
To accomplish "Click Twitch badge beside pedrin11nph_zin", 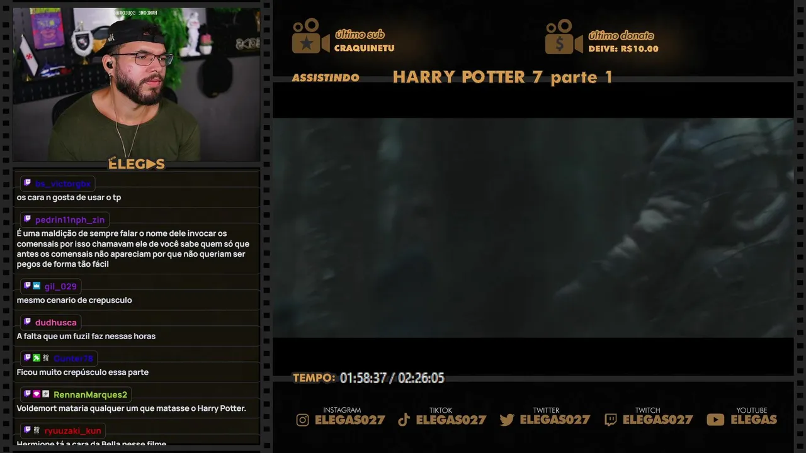I will (x=27, y=219).
